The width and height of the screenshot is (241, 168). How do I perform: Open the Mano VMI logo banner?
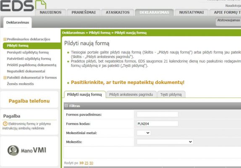pos(27,150)
